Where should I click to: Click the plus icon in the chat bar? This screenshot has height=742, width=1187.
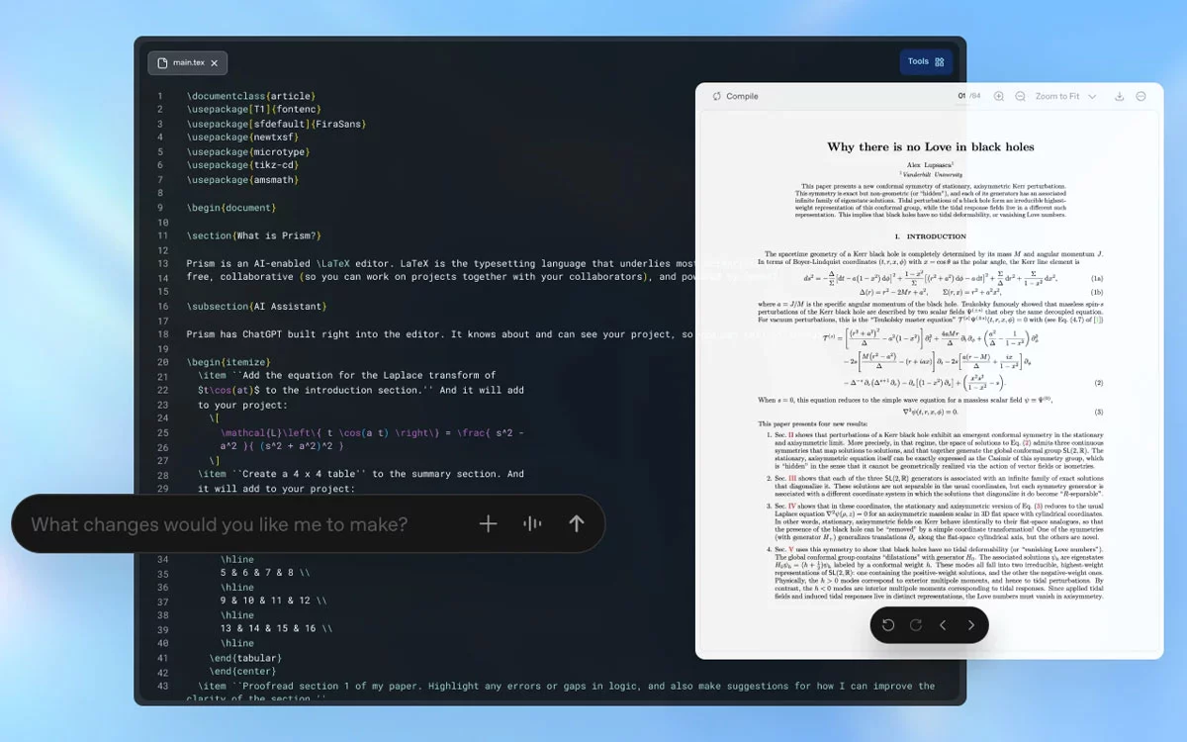[x=488, y=523]
